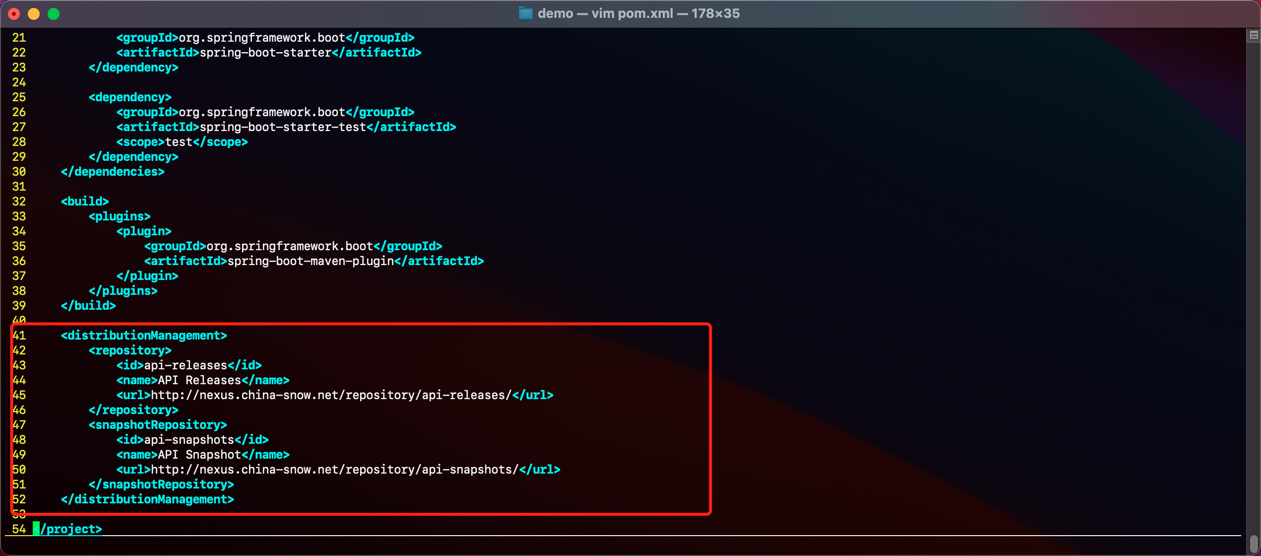This screenshot has height=556, width=1261.
Task: Click the scope test element on line 28
Action: [x=182, y=142]
